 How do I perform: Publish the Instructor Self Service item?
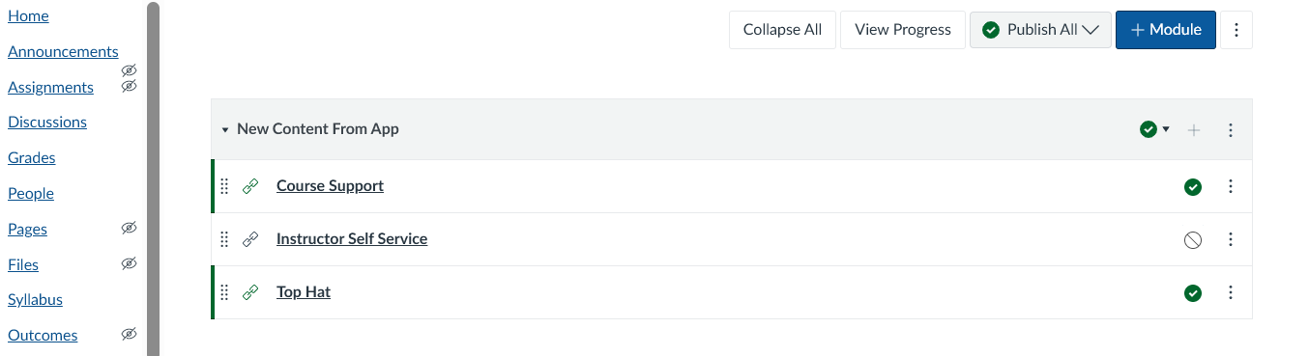pyautogui.click(x=1193, y=240)
